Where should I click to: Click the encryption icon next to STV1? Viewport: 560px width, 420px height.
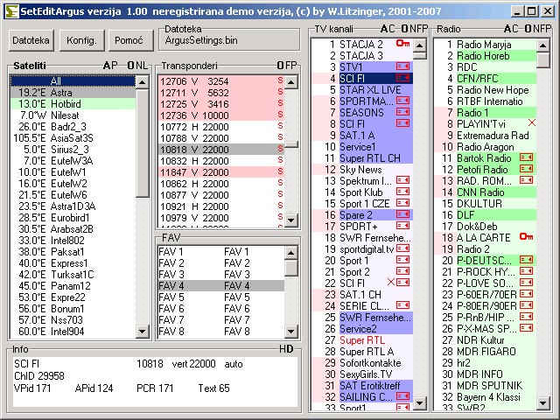coord(403,66)
